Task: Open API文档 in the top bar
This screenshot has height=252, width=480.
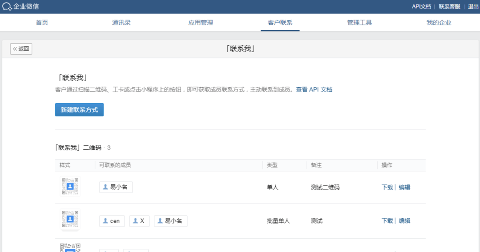Action: coord(421,7)
